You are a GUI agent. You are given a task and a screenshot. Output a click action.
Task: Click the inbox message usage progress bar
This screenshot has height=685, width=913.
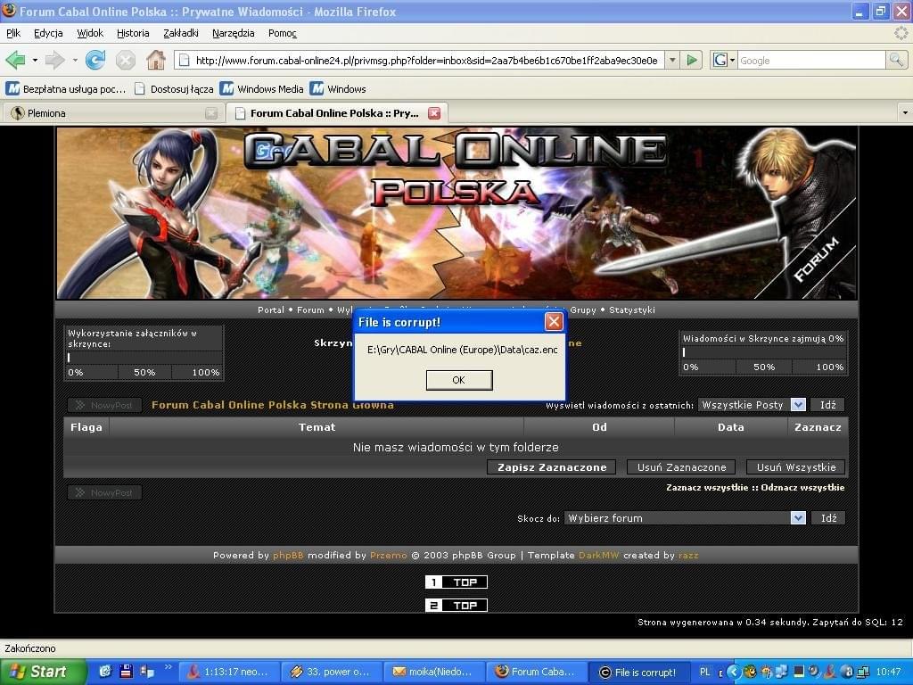click(x=763, y=352)
